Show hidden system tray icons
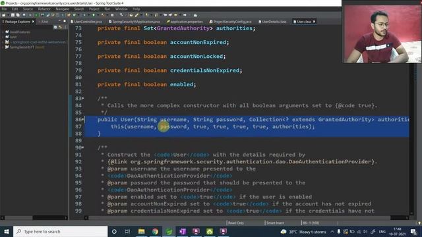This screenshot has width=422, height=237. click(332, 231)
